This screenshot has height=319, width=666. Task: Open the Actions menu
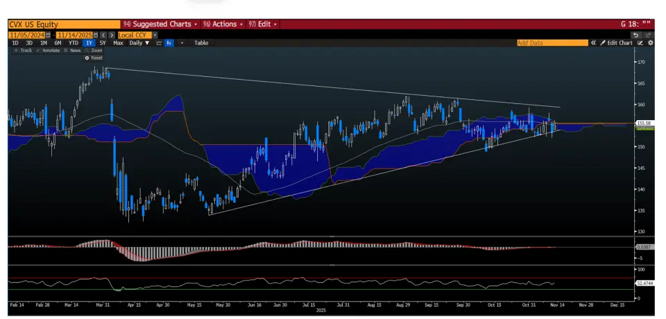tap(222, 24)
